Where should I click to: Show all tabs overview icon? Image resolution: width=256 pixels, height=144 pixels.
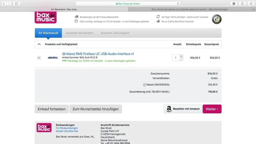(x=251, y=3)
